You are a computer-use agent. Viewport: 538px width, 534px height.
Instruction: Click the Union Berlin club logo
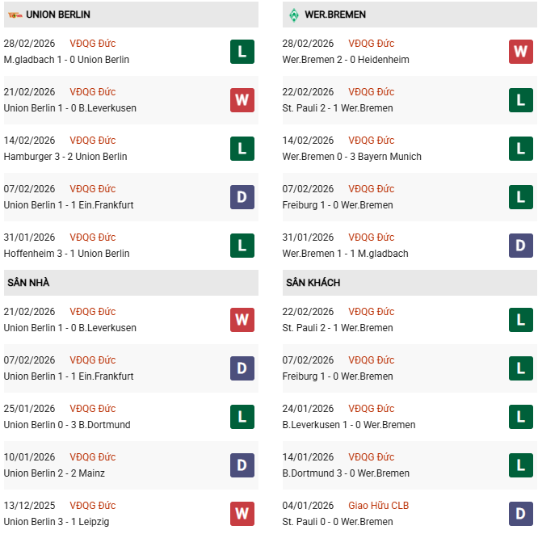pos(14,15)
